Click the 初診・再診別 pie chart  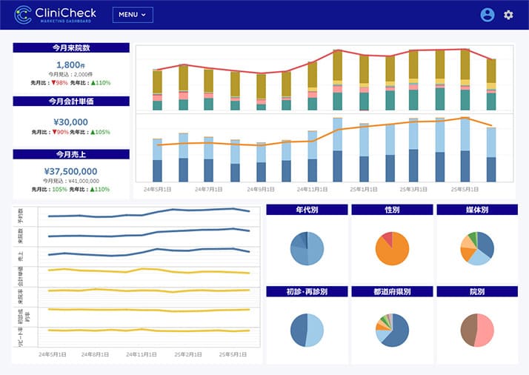[307, 330]
